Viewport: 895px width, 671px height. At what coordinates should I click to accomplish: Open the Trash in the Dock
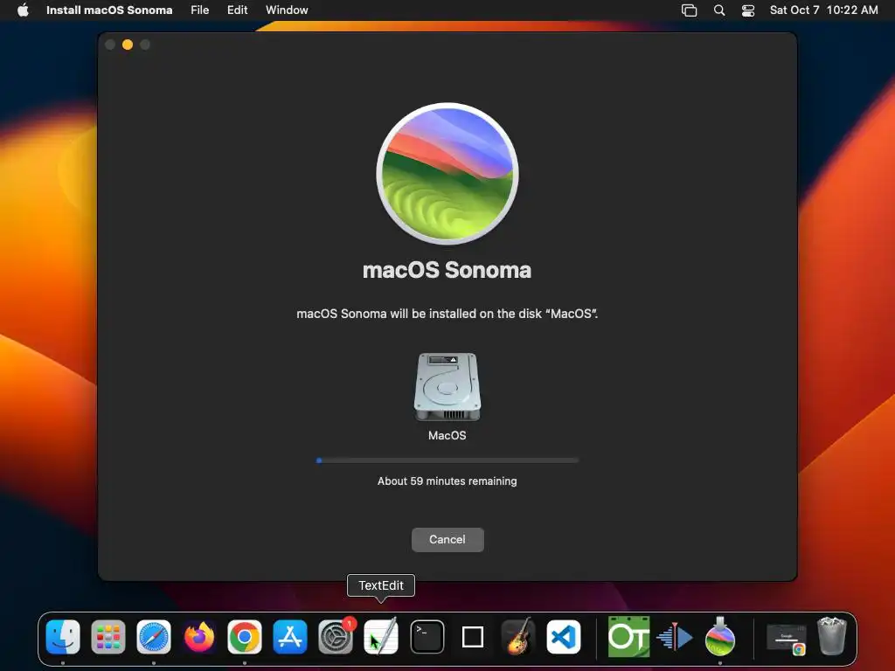pos(832,635)
